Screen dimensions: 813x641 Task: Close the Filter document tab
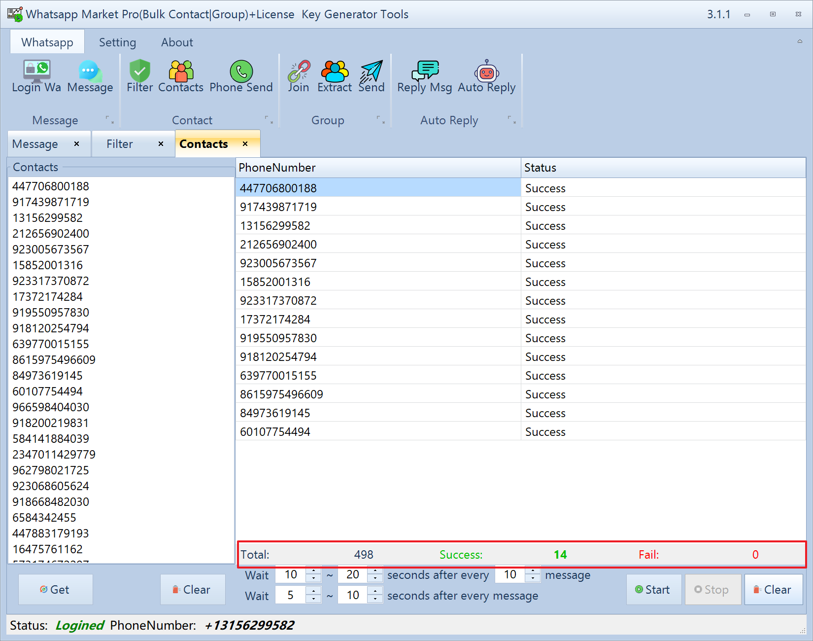point(161,143)
